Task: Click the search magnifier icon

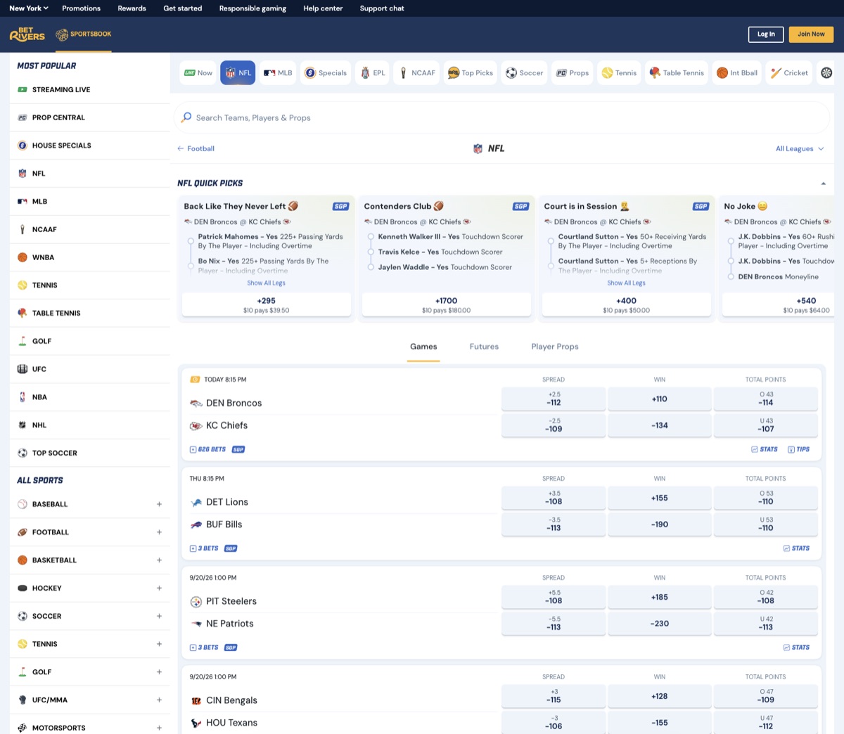Action: [186, 117]
